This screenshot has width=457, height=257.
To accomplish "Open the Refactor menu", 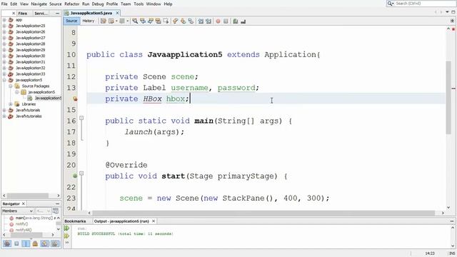I will point(71,4).
